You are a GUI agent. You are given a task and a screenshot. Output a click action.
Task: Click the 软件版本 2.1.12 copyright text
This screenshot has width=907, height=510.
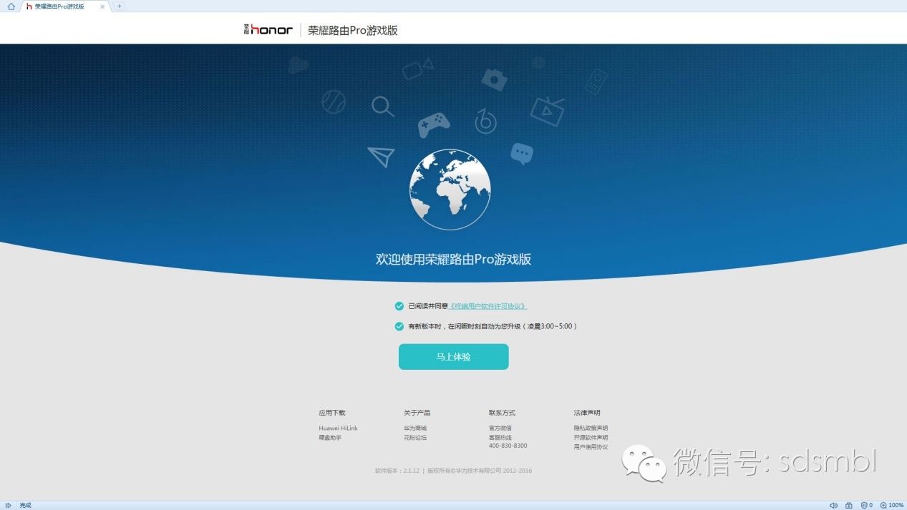[x=453, y=471]
